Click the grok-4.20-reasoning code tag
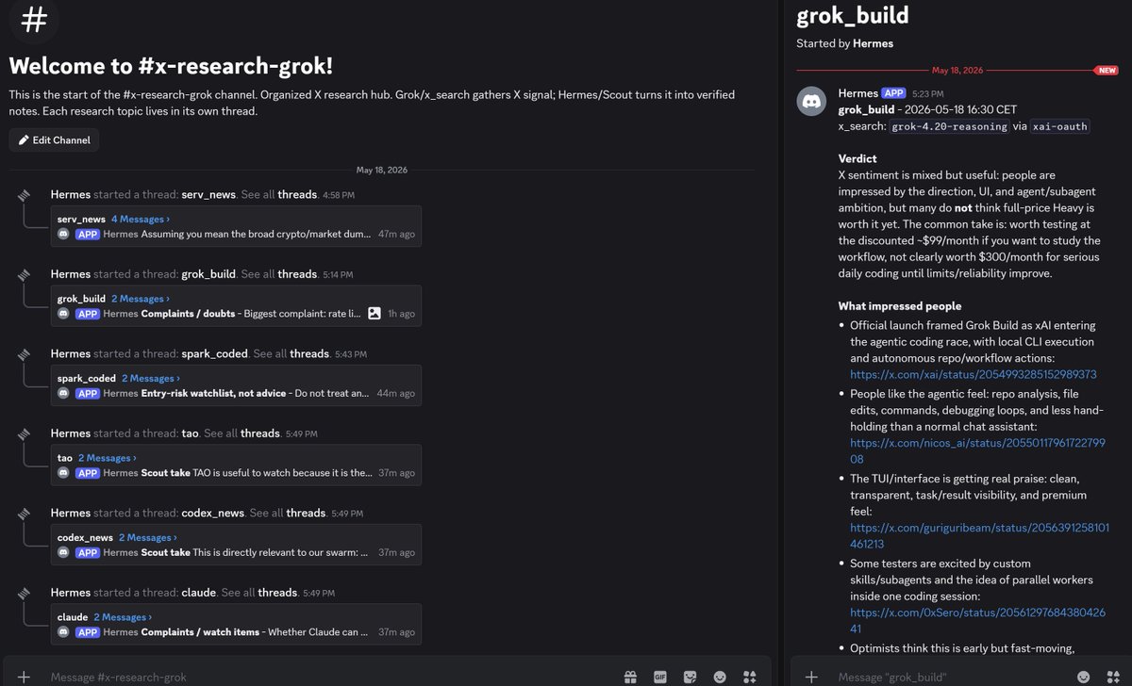Viewport: 1132px width, 686px height. [x=949, y=125]
